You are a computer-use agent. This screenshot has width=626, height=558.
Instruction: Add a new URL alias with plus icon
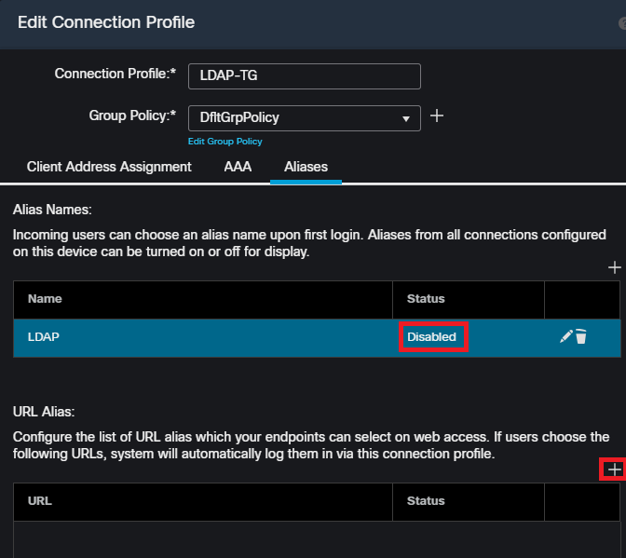tap(614, 470)
